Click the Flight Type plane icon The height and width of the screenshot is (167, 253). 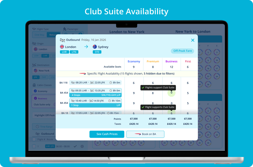coord(34,29)
